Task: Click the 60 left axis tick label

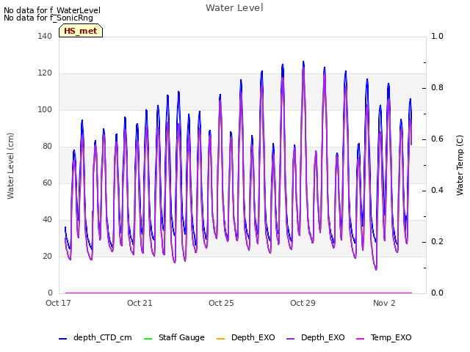Action: tap(47, 183)
